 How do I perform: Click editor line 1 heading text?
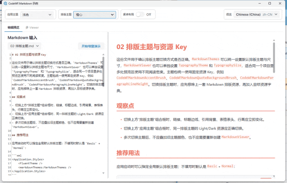29,54
